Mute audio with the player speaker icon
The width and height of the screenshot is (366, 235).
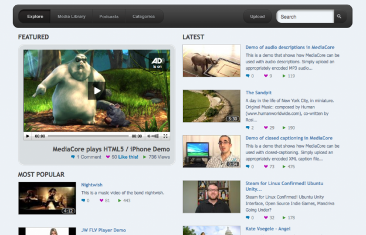pyautogui.click(x=148, y=136)
